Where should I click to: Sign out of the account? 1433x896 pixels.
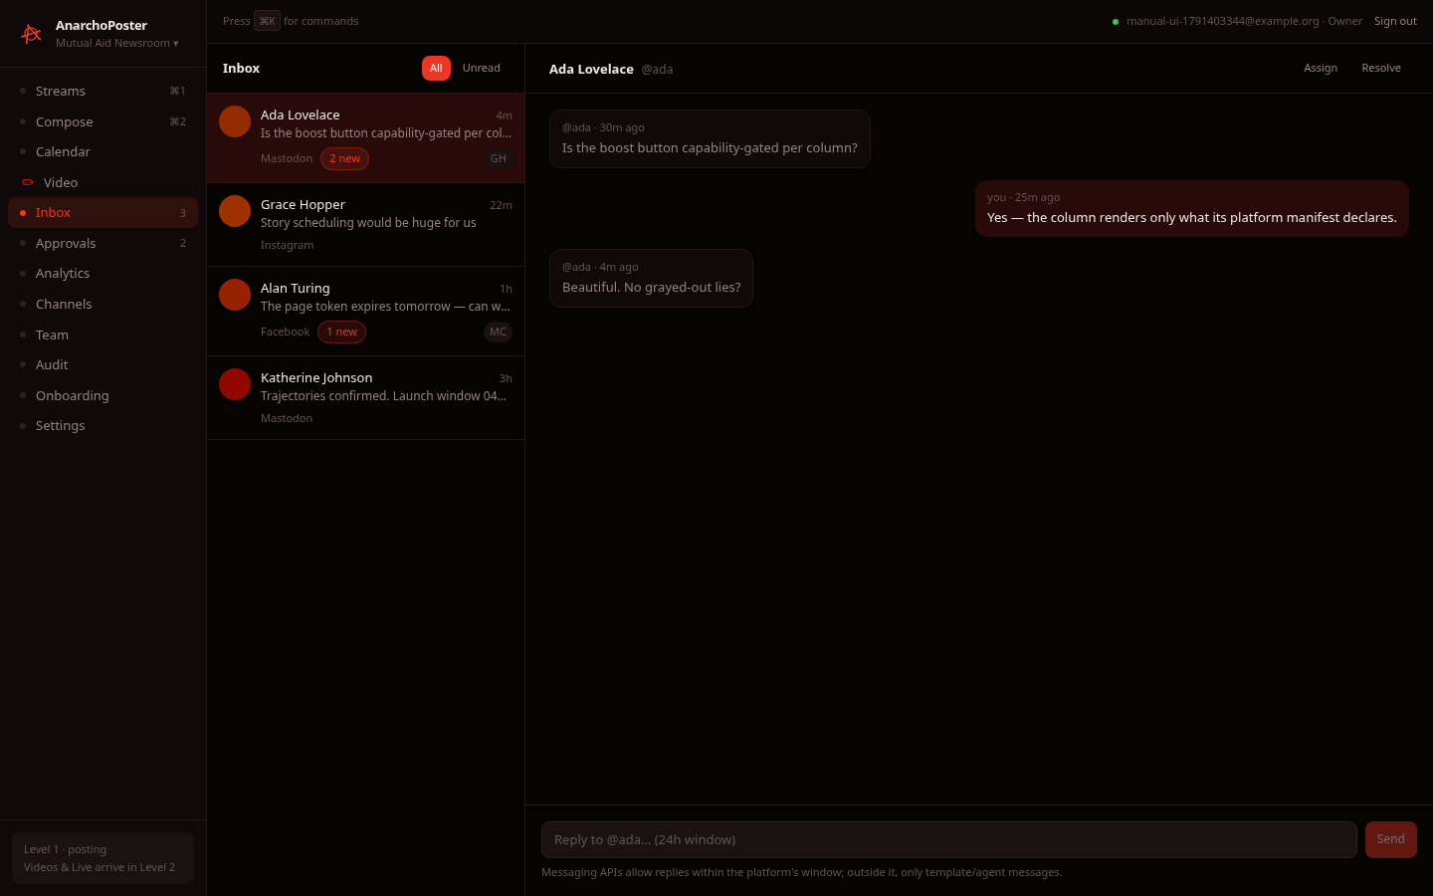1395,21
